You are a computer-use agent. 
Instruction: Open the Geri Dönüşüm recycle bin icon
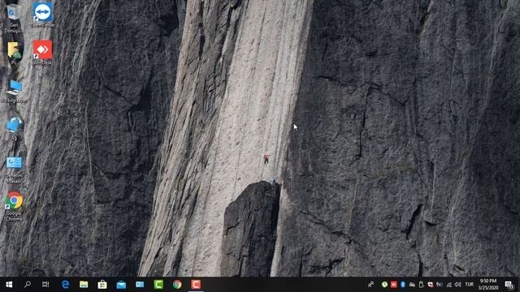(x=14, y=17)
